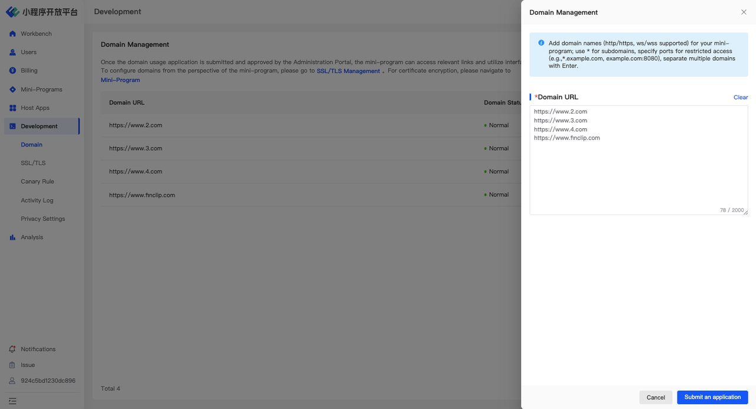Click the Analysis bar chart icon
This screenshot has width=756, height=409.
pos(12,237)
